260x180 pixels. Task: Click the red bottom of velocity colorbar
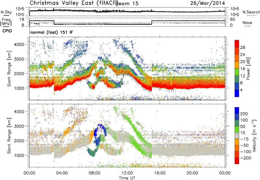(x=237, y=161)
